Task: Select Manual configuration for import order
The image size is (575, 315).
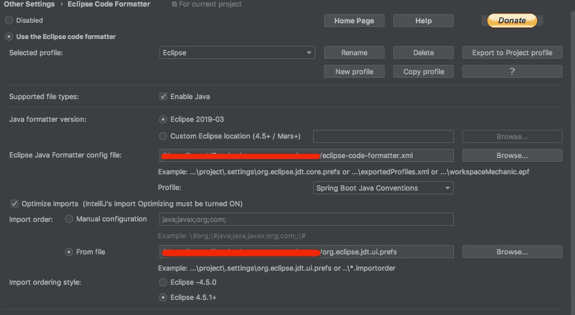Action: [x=69, y=219]
